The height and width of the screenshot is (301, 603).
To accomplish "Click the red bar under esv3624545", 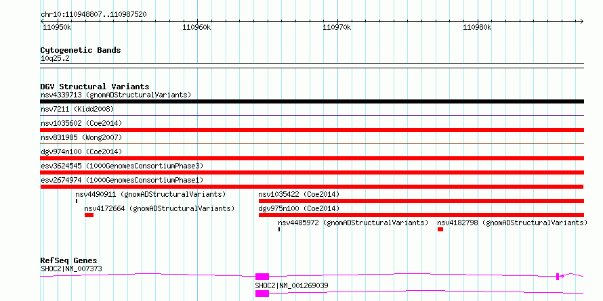I will click(312, 172).
